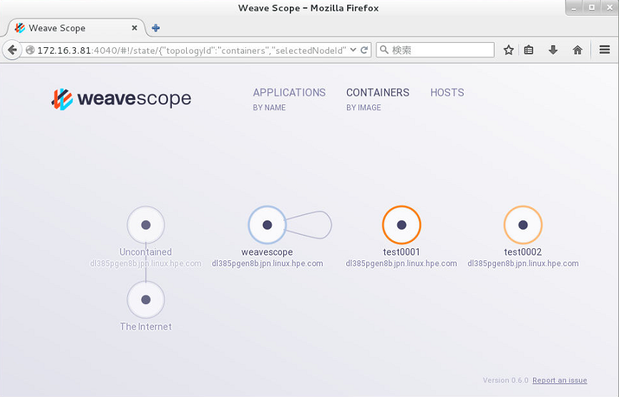The width and height of the screenshot is (619, 397).
Task: Choose applications BY NAME view
Action: point(269,108)
